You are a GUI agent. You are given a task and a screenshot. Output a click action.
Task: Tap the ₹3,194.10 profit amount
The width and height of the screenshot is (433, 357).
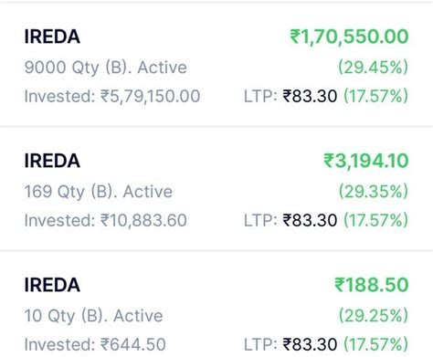[365, 161]
